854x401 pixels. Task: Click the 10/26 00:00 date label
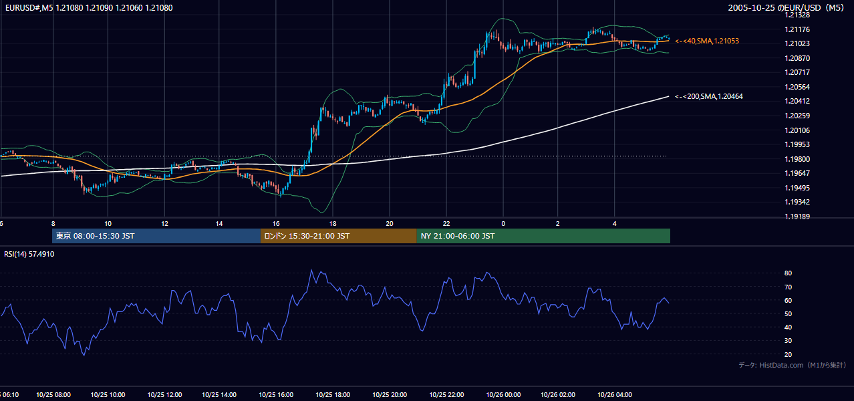[x=503, y=394]
